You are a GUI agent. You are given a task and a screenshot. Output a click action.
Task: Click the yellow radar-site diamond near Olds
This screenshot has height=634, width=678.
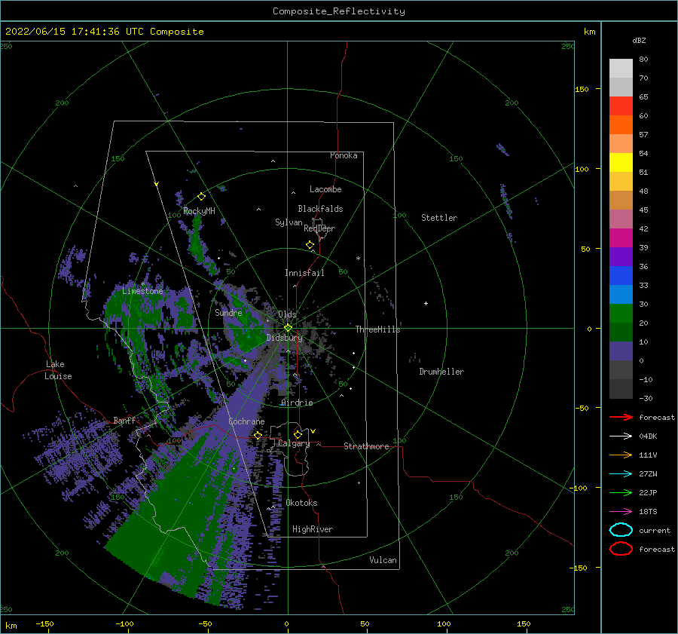point(288,328)
